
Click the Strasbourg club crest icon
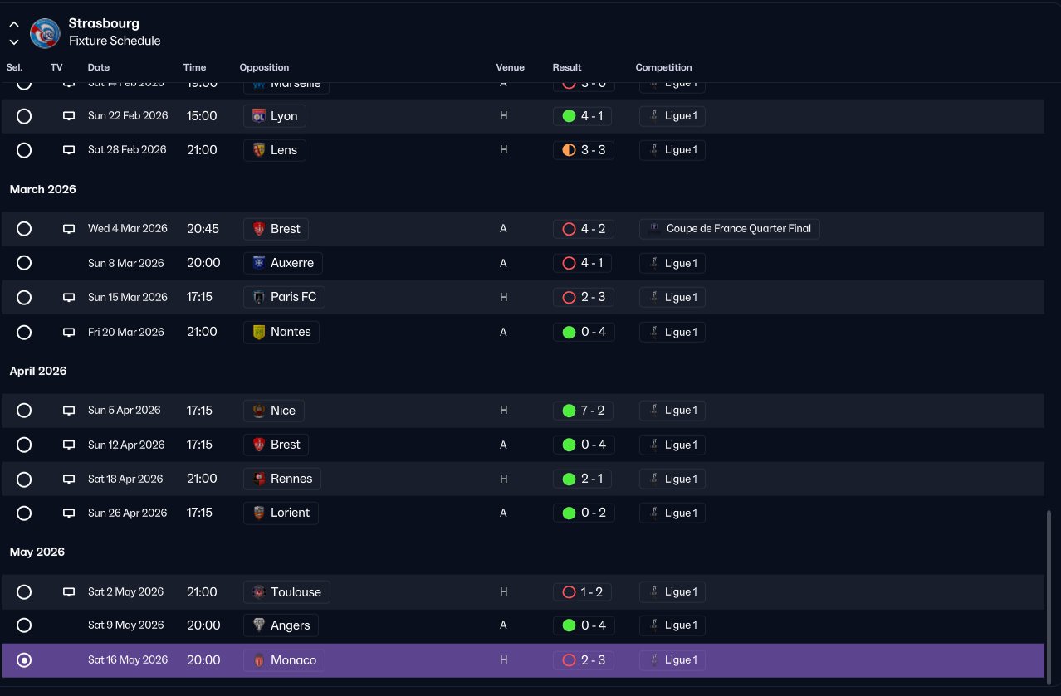[45, 33]
